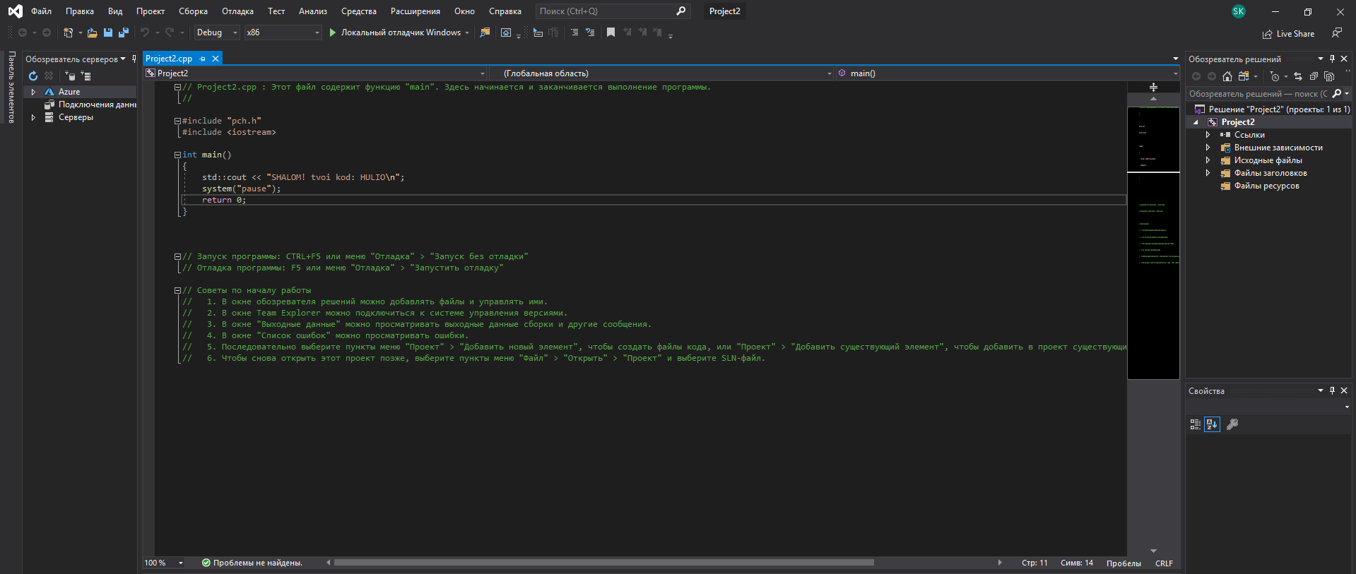
Task: Click into the Поиск (Ctrl+Q) search box
Action: click(x=612, y=11)
